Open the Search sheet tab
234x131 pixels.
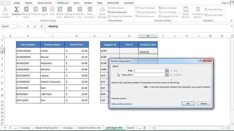(131, 128)
